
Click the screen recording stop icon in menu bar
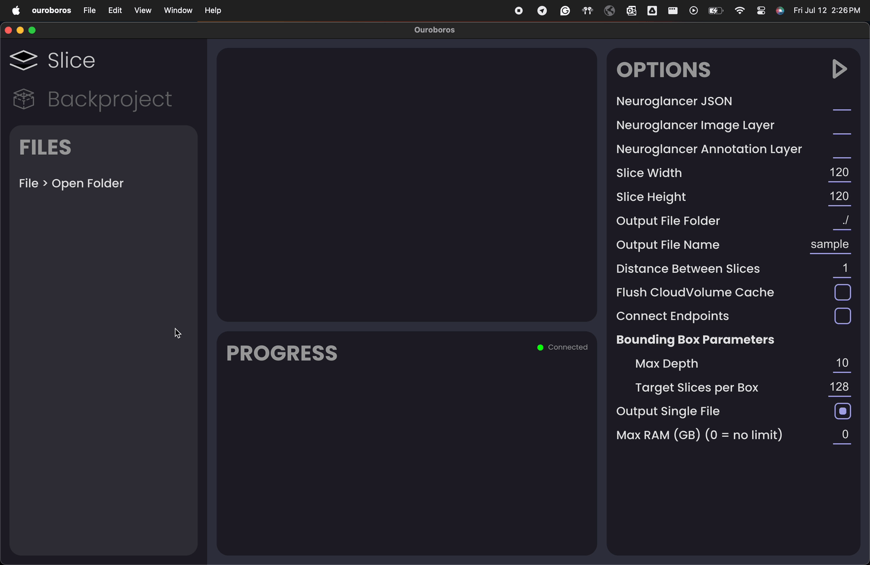518,11
